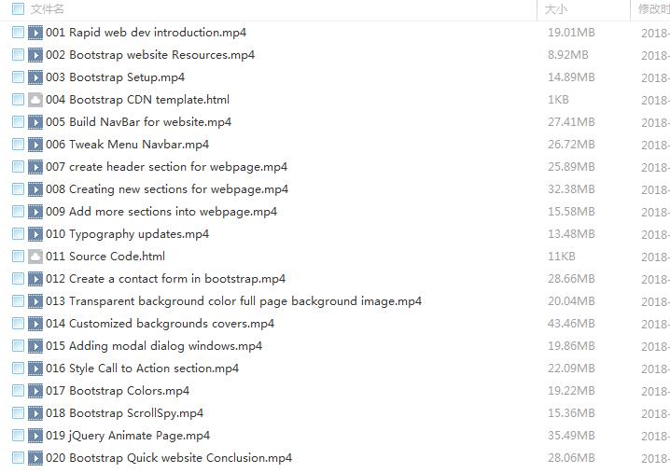
Task: Click file icon of 004 Bootstrap CDN template.html
Action: point(35,100)
